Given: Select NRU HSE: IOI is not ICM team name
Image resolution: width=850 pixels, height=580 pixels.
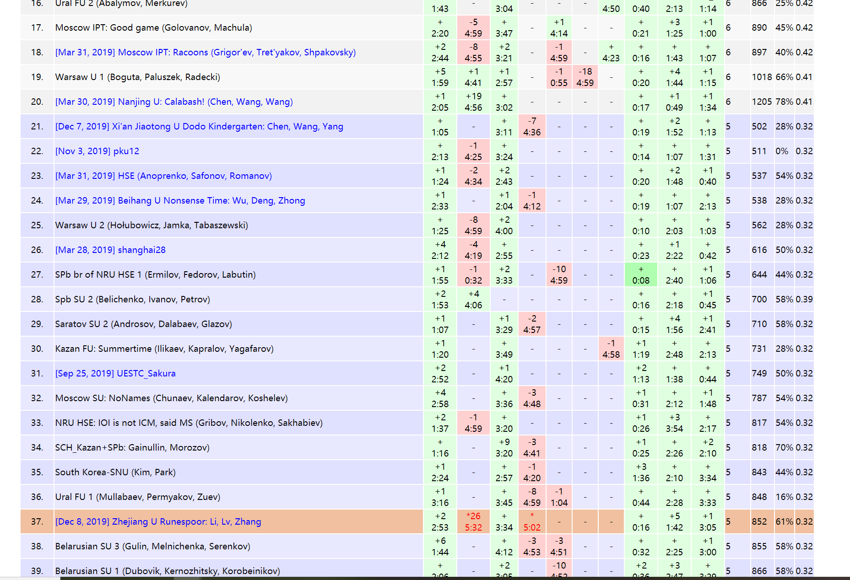Looking at the screenshot, I should point(189,423).
